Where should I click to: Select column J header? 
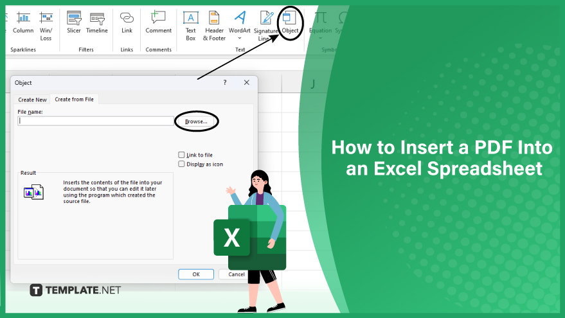point(313,84)
